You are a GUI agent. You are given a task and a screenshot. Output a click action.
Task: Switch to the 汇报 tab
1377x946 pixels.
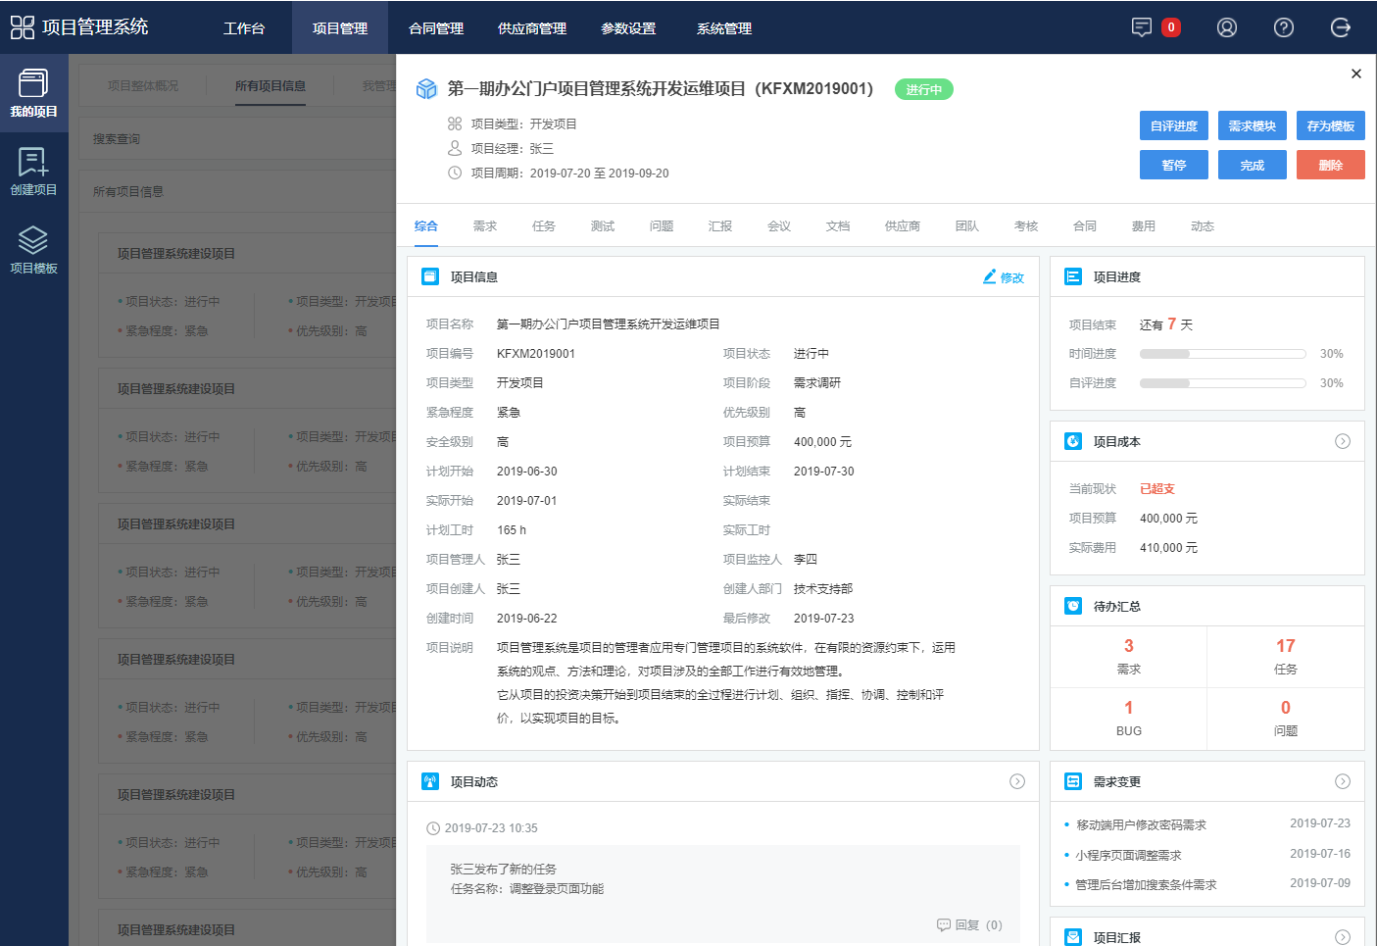pos(720,225)
